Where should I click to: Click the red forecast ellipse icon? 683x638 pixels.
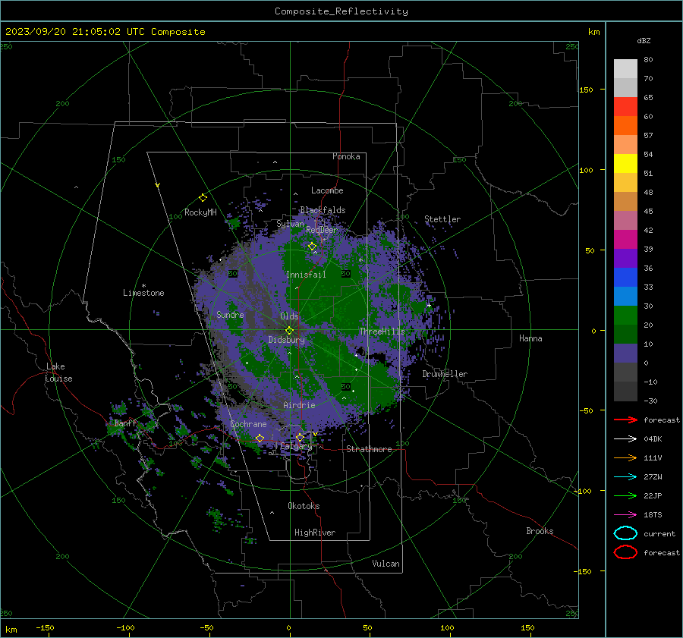click(x=625, y=552)
